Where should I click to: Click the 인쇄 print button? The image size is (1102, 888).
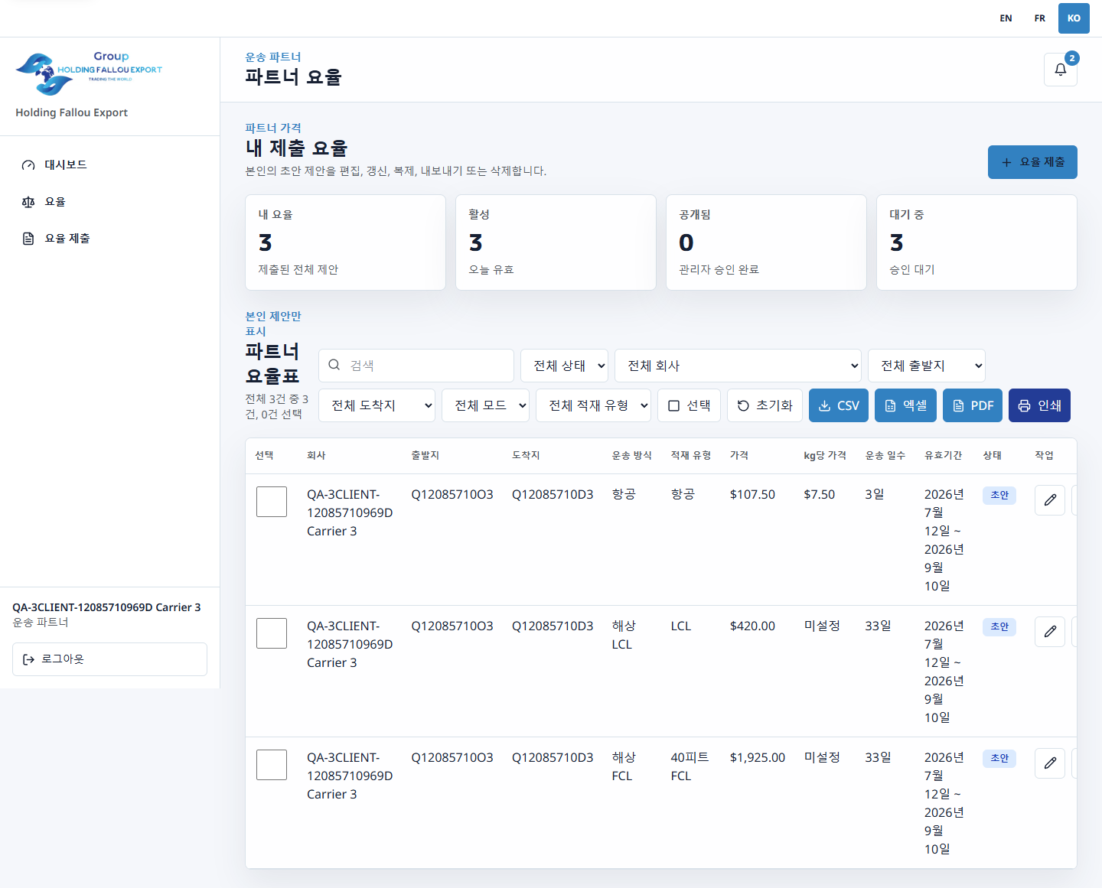click(x=1039, y=405)
